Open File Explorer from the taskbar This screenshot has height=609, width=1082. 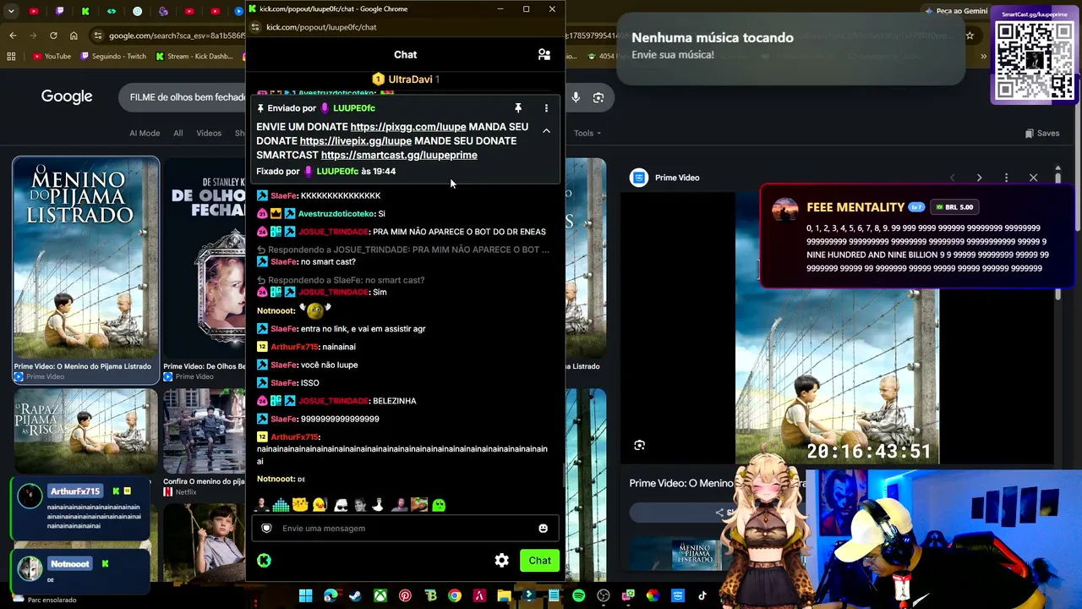[504, 595]
